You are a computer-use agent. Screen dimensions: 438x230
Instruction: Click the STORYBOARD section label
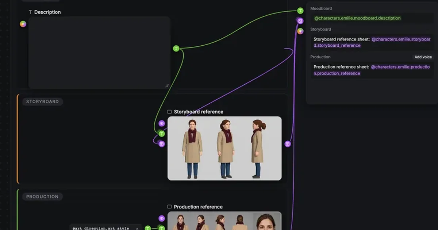coord(42,101)
